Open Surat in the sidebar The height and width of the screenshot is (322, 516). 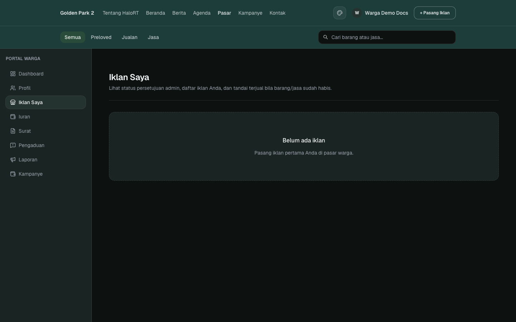46,131
